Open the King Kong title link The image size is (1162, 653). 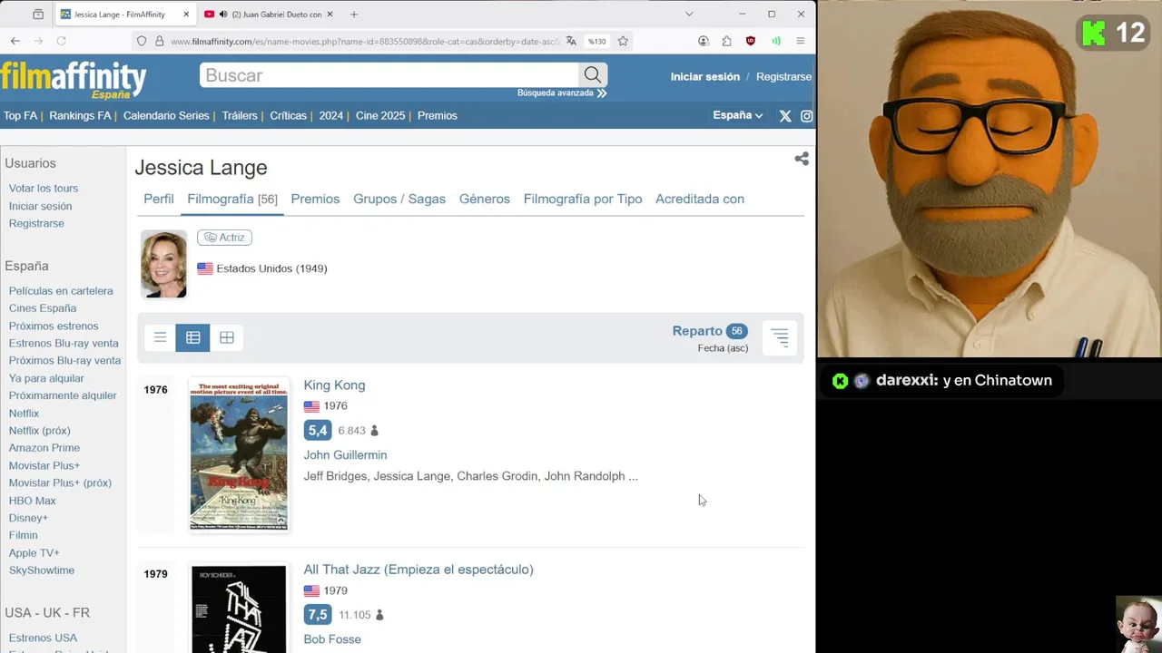point(334,385)
